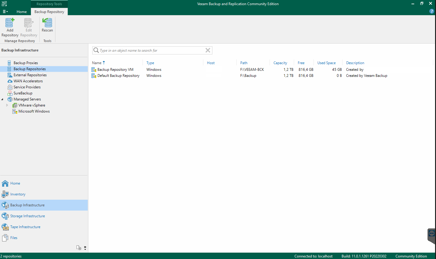Open the Inventory navigation view
Viewport: 436px width, 259px height.
44,194
